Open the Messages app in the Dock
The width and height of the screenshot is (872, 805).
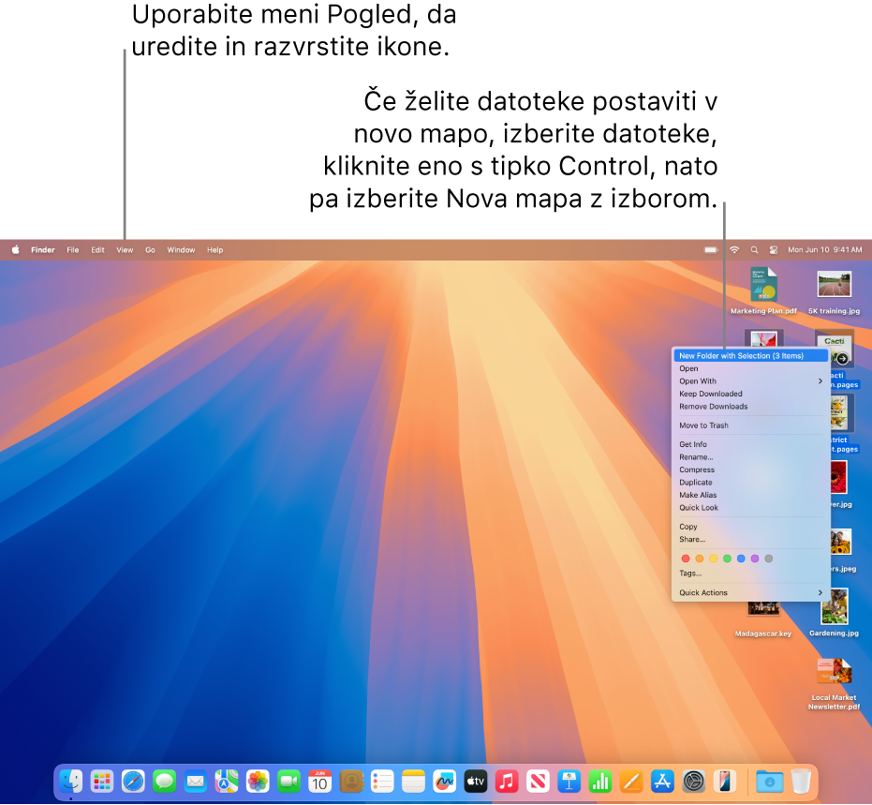(x=165, y=782)
